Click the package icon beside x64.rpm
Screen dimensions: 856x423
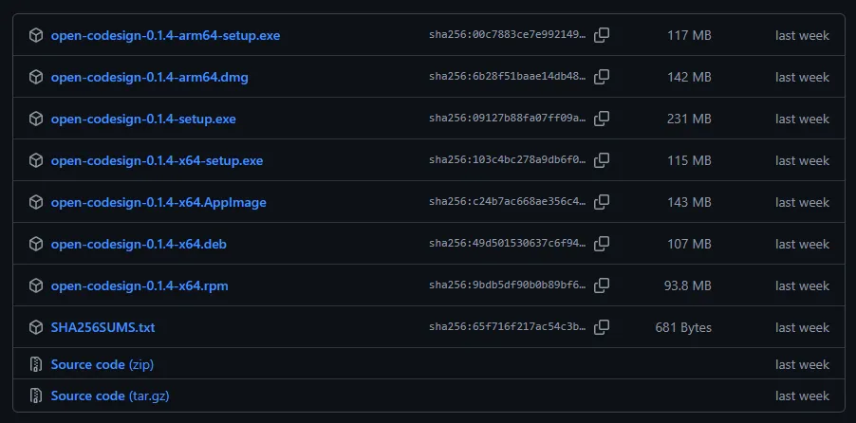point(36,285)
